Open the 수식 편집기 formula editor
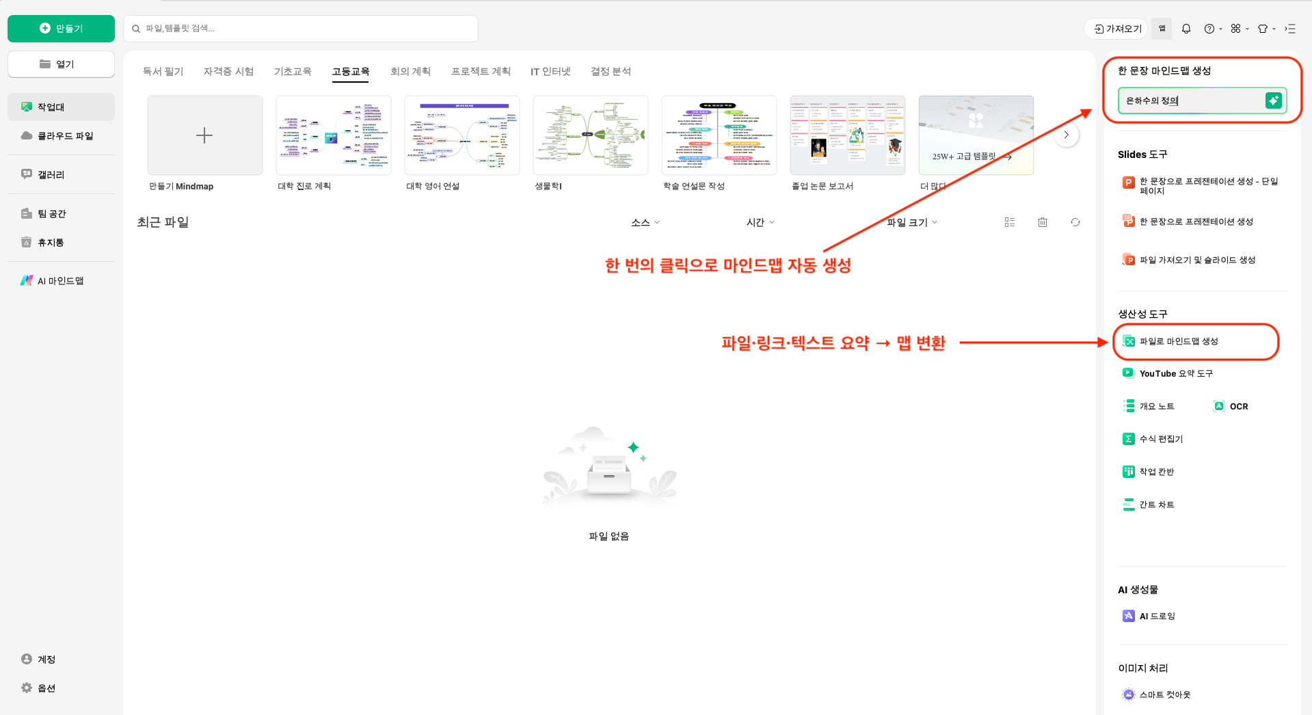The image size is (1312, 715). [1160, 438]
